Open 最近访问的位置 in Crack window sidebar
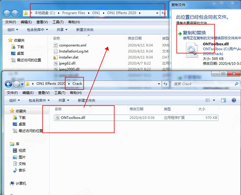This screenshot has width=241, height=195. 31,131
